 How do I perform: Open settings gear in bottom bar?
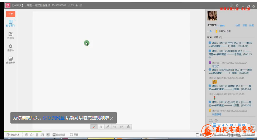27,135
